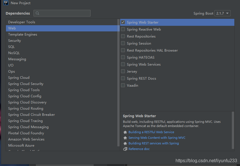
Task: Click the IntelliJ IDEA logo icon
Action: pos(6,3)
